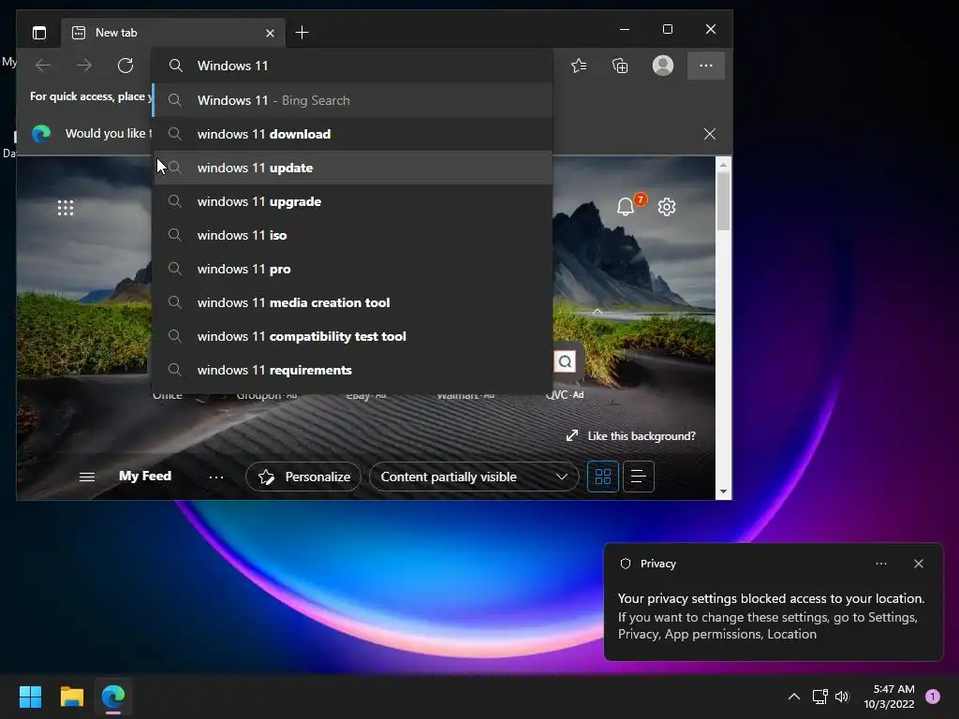Click the Privacy notification message text
959x719 pixels.
pyautogui.click(x=771, y=616)
